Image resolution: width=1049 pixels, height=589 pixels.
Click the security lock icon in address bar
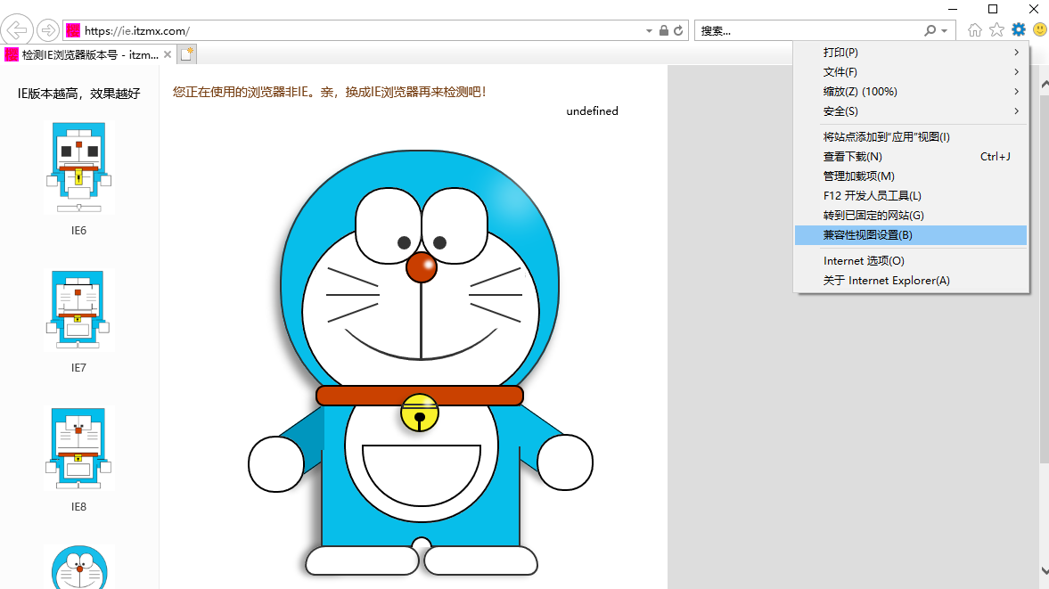coord(663,31)
